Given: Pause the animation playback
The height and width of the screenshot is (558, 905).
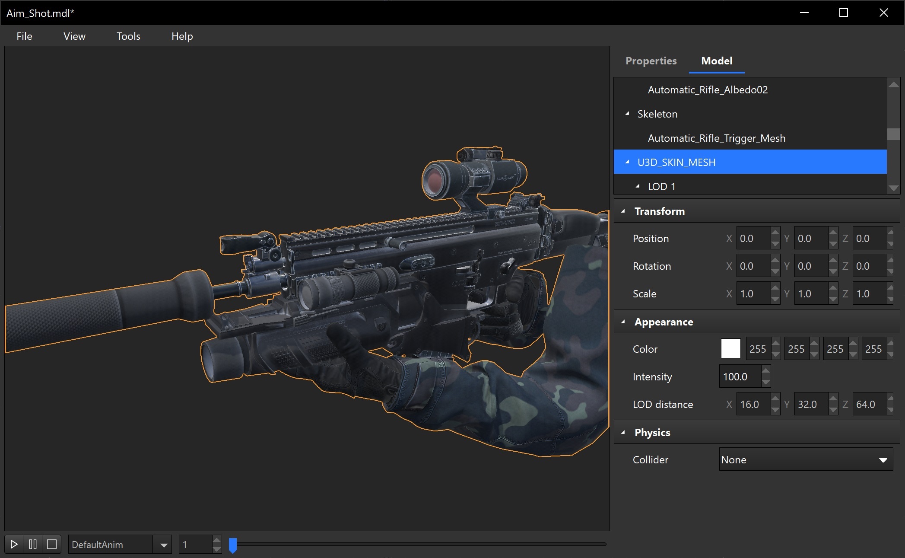Looking at the screenshot, I should click(33, 544).
